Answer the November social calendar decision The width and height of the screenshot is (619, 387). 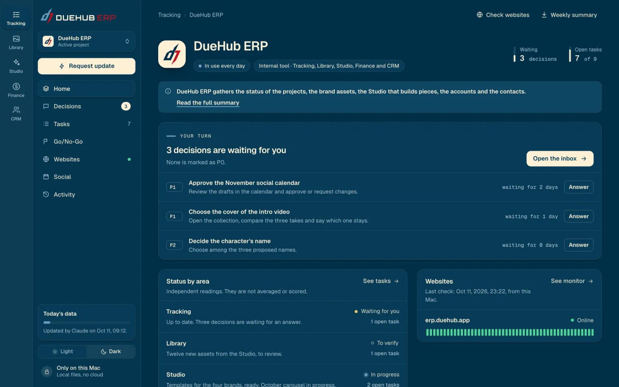[x=578, y=187]
